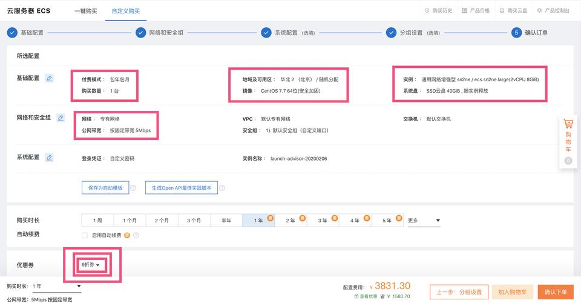Image resolution: width=581 pixels, height=303 pixels.
Task: Select the 1 个月 purchase duration
Action: [x=130, y=221]
